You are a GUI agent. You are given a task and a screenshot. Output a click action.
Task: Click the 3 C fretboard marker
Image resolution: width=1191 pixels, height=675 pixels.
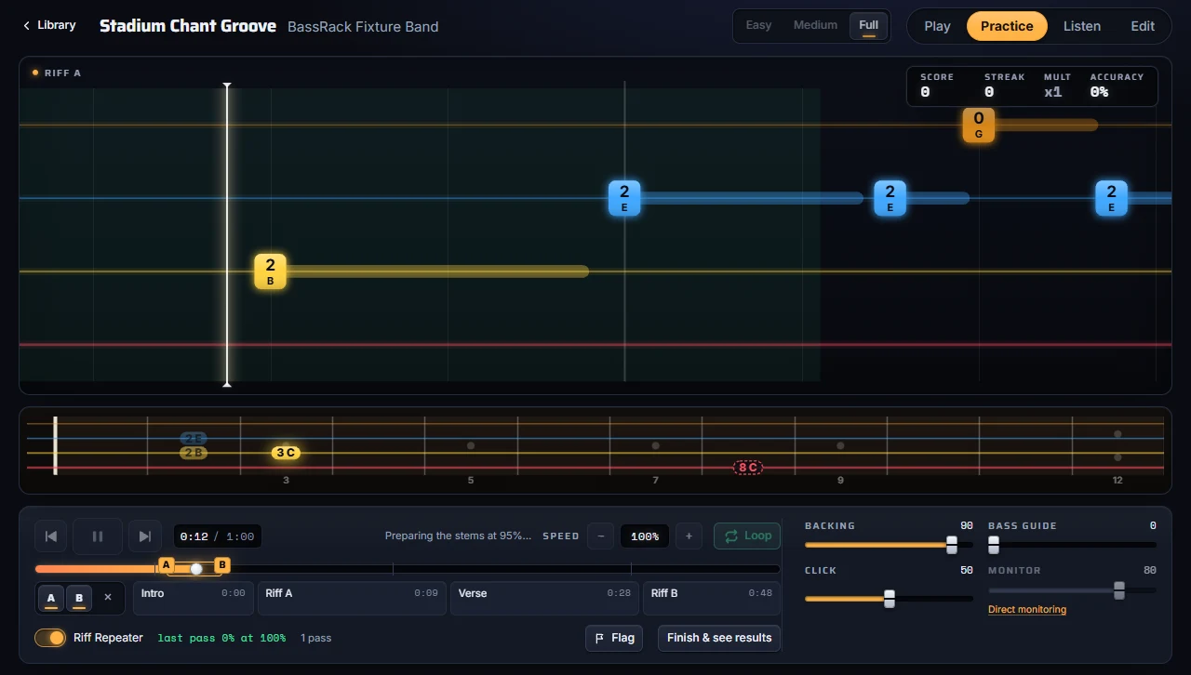[x=286, y=453]
